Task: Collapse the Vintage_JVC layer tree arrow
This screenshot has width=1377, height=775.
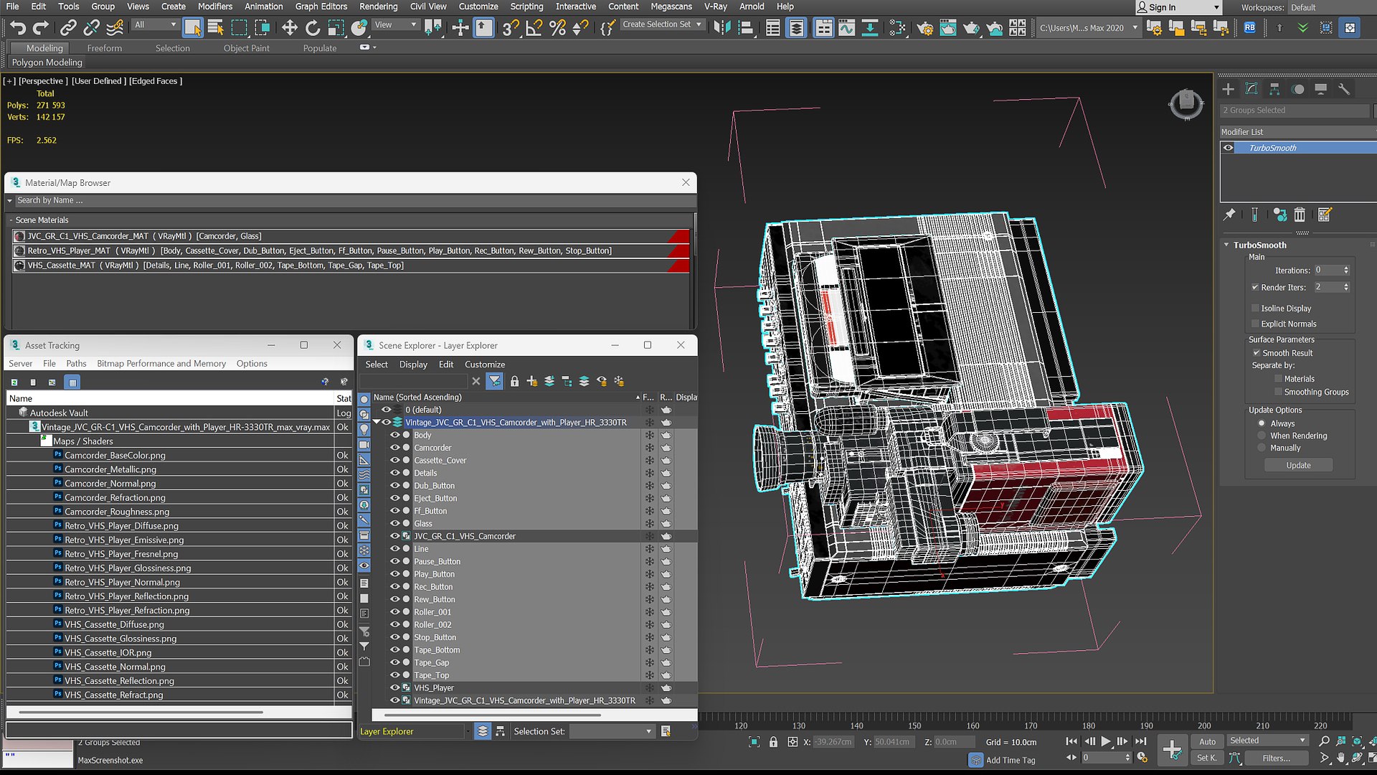Action: click(377, 422)
